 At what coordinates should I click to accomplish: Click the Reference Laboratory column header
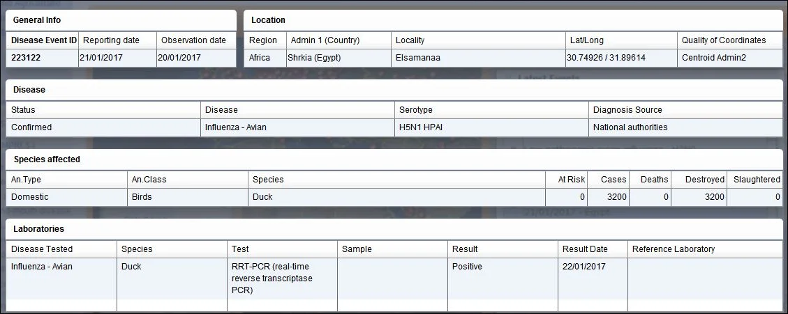pos(674,249)
